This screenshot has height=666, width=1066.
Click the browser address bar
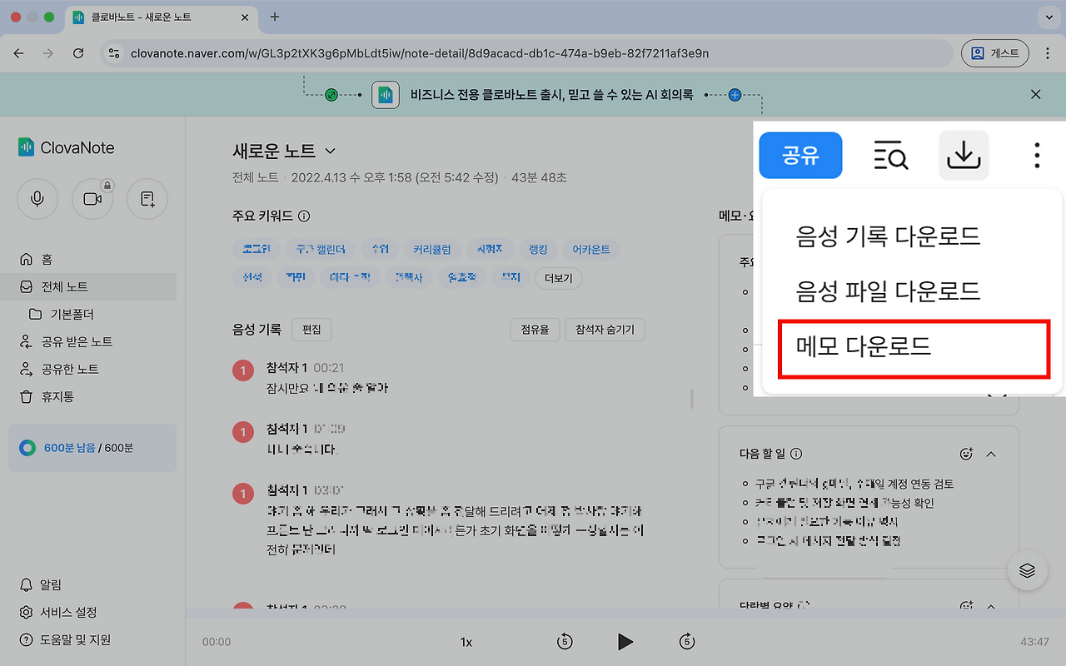pos(526,53)
